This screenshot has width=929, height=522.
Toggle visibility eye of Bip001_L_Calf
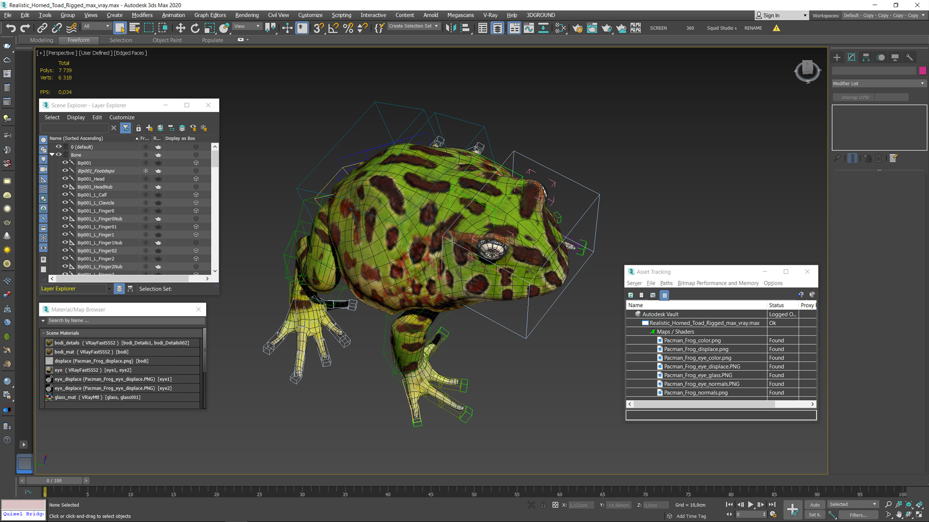pyautogui.click(x=65, y=195)
